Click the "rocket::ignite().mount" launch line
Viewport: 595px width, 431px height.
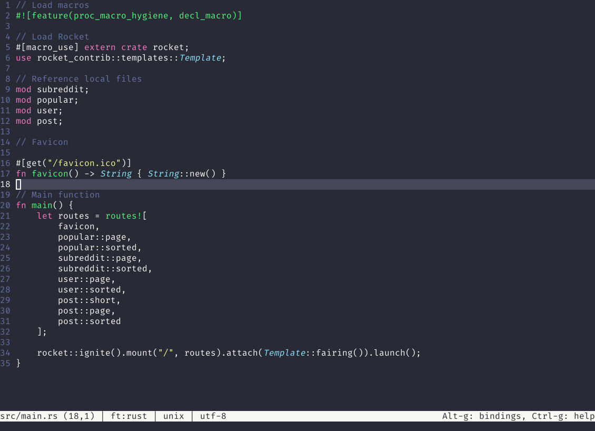point(229,353)
